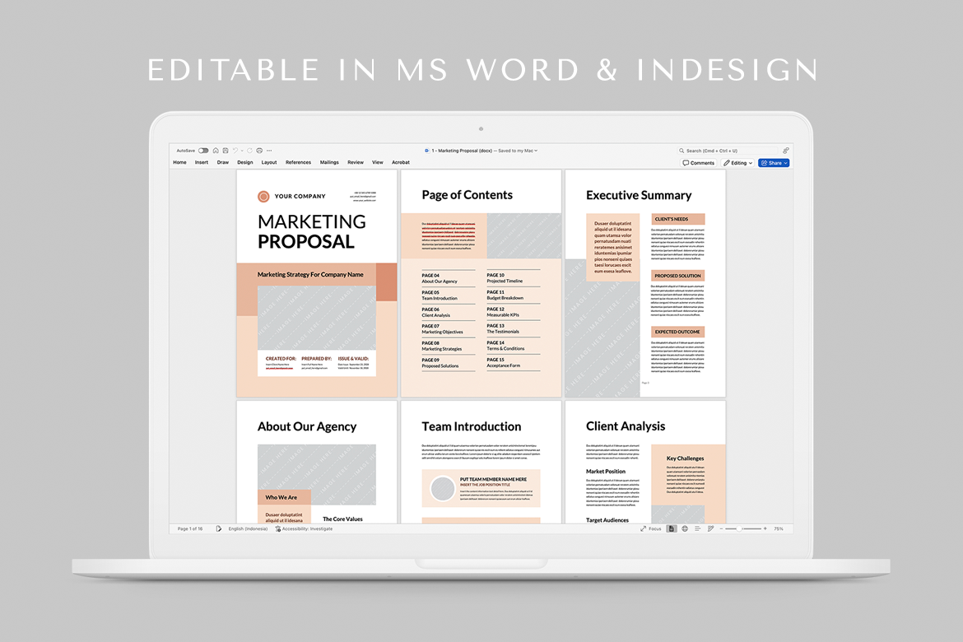Viewport: 963px width, 642px height.
Task: Open the Share dropdown menu
Action: click(x=774, y=163)
